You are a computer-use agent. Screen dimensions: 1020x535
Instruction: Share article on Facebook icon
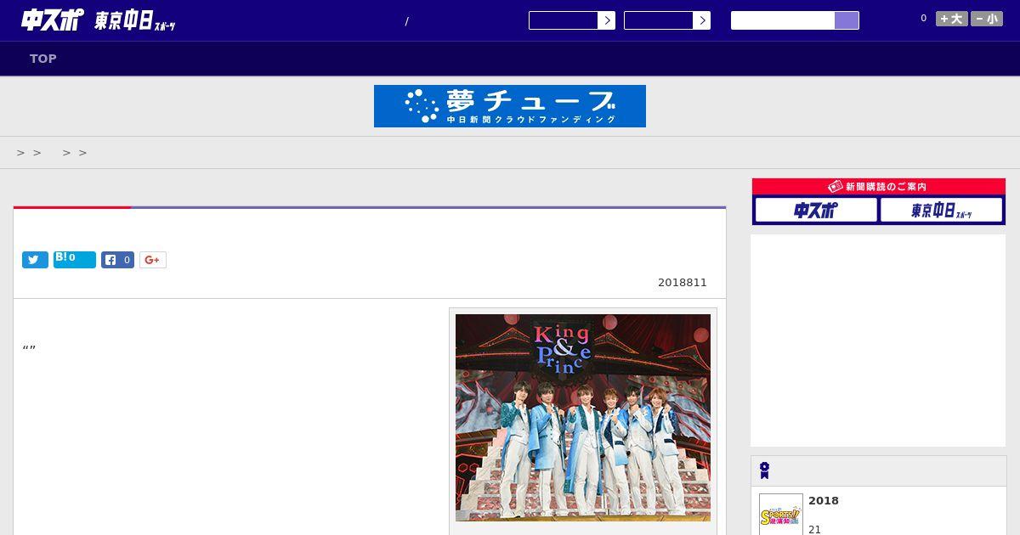pyautogui.click(x=117, y=260)
